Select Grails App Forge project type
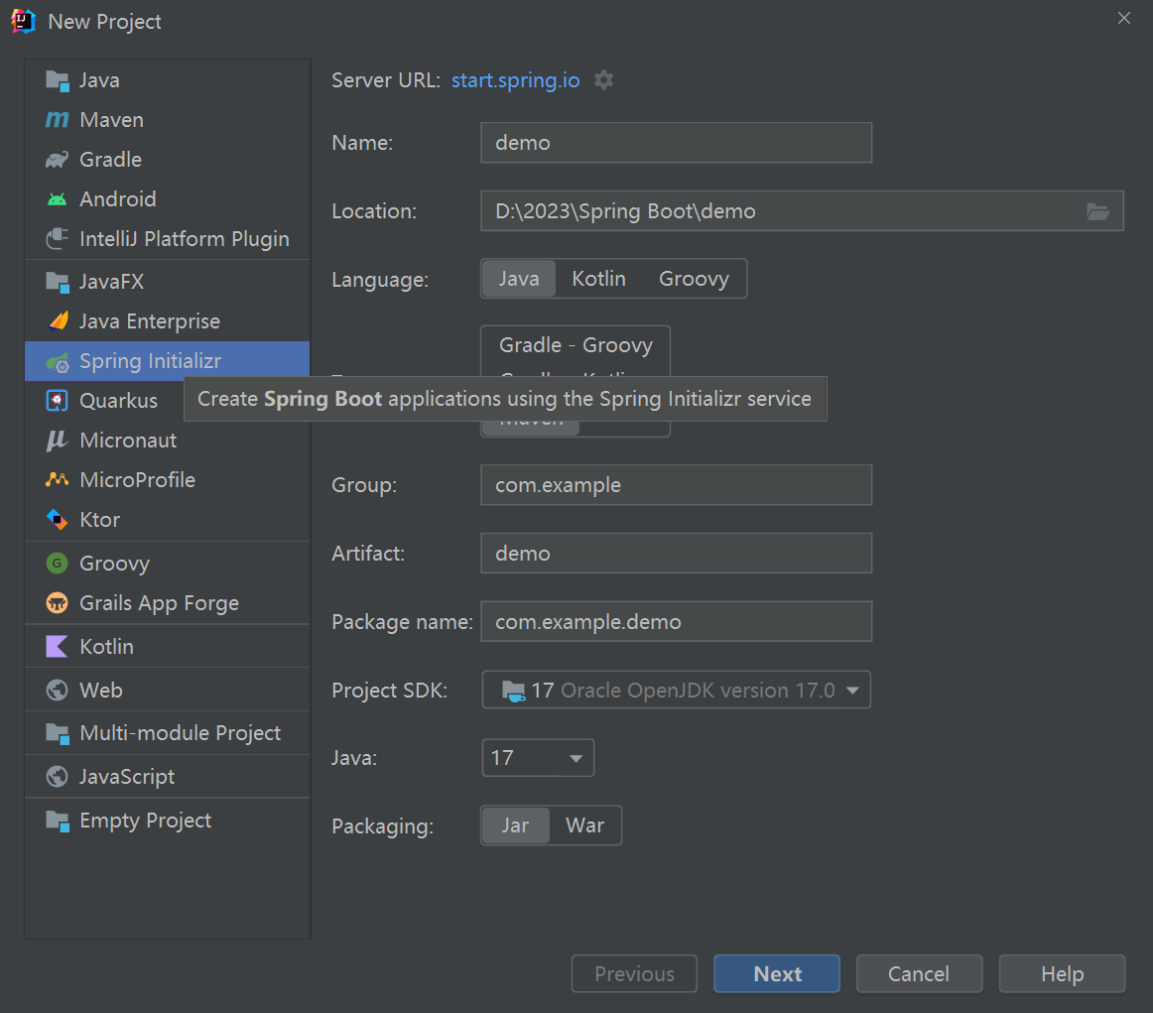Screen dimensions: 1153x1013 tap(159, 603)
